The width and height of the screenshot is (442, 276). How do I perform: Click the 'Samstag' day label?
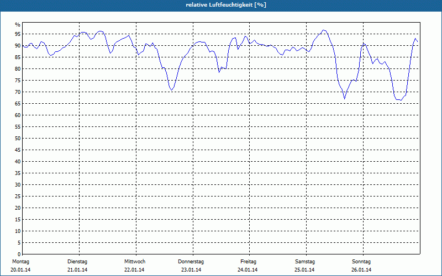pos(305,262)
